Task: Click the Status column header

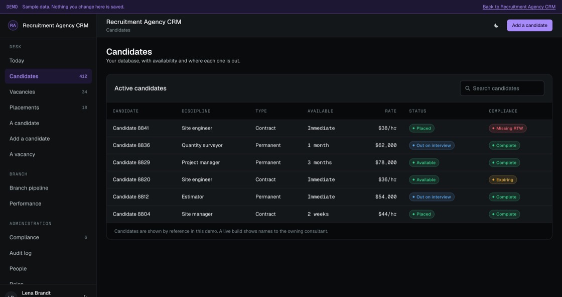Action: tap(417, 111)
